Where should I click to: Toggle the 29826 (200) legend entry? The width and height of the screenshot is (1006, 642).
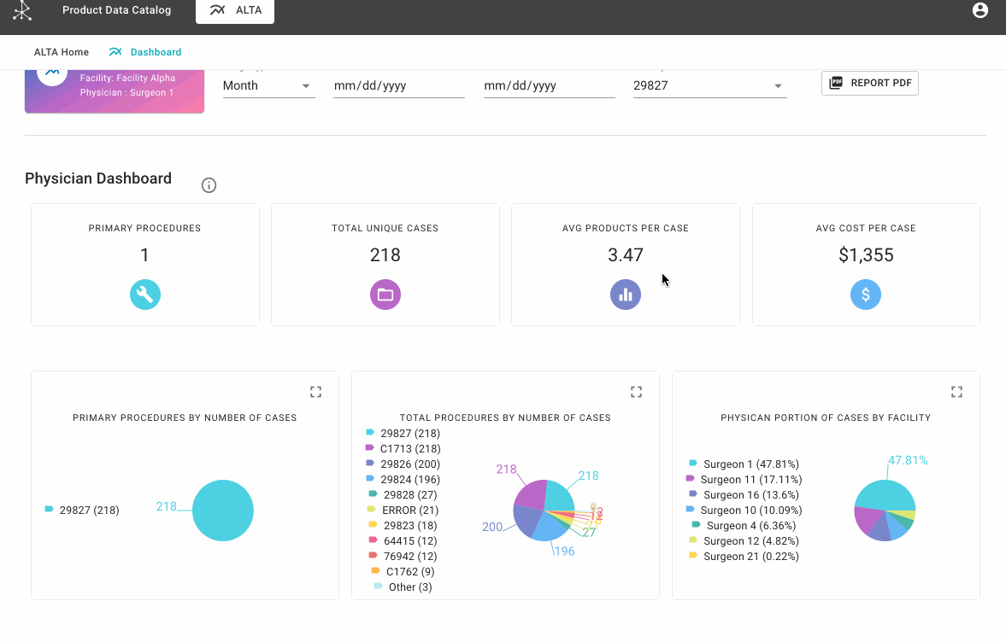click(x=403, y=464)
